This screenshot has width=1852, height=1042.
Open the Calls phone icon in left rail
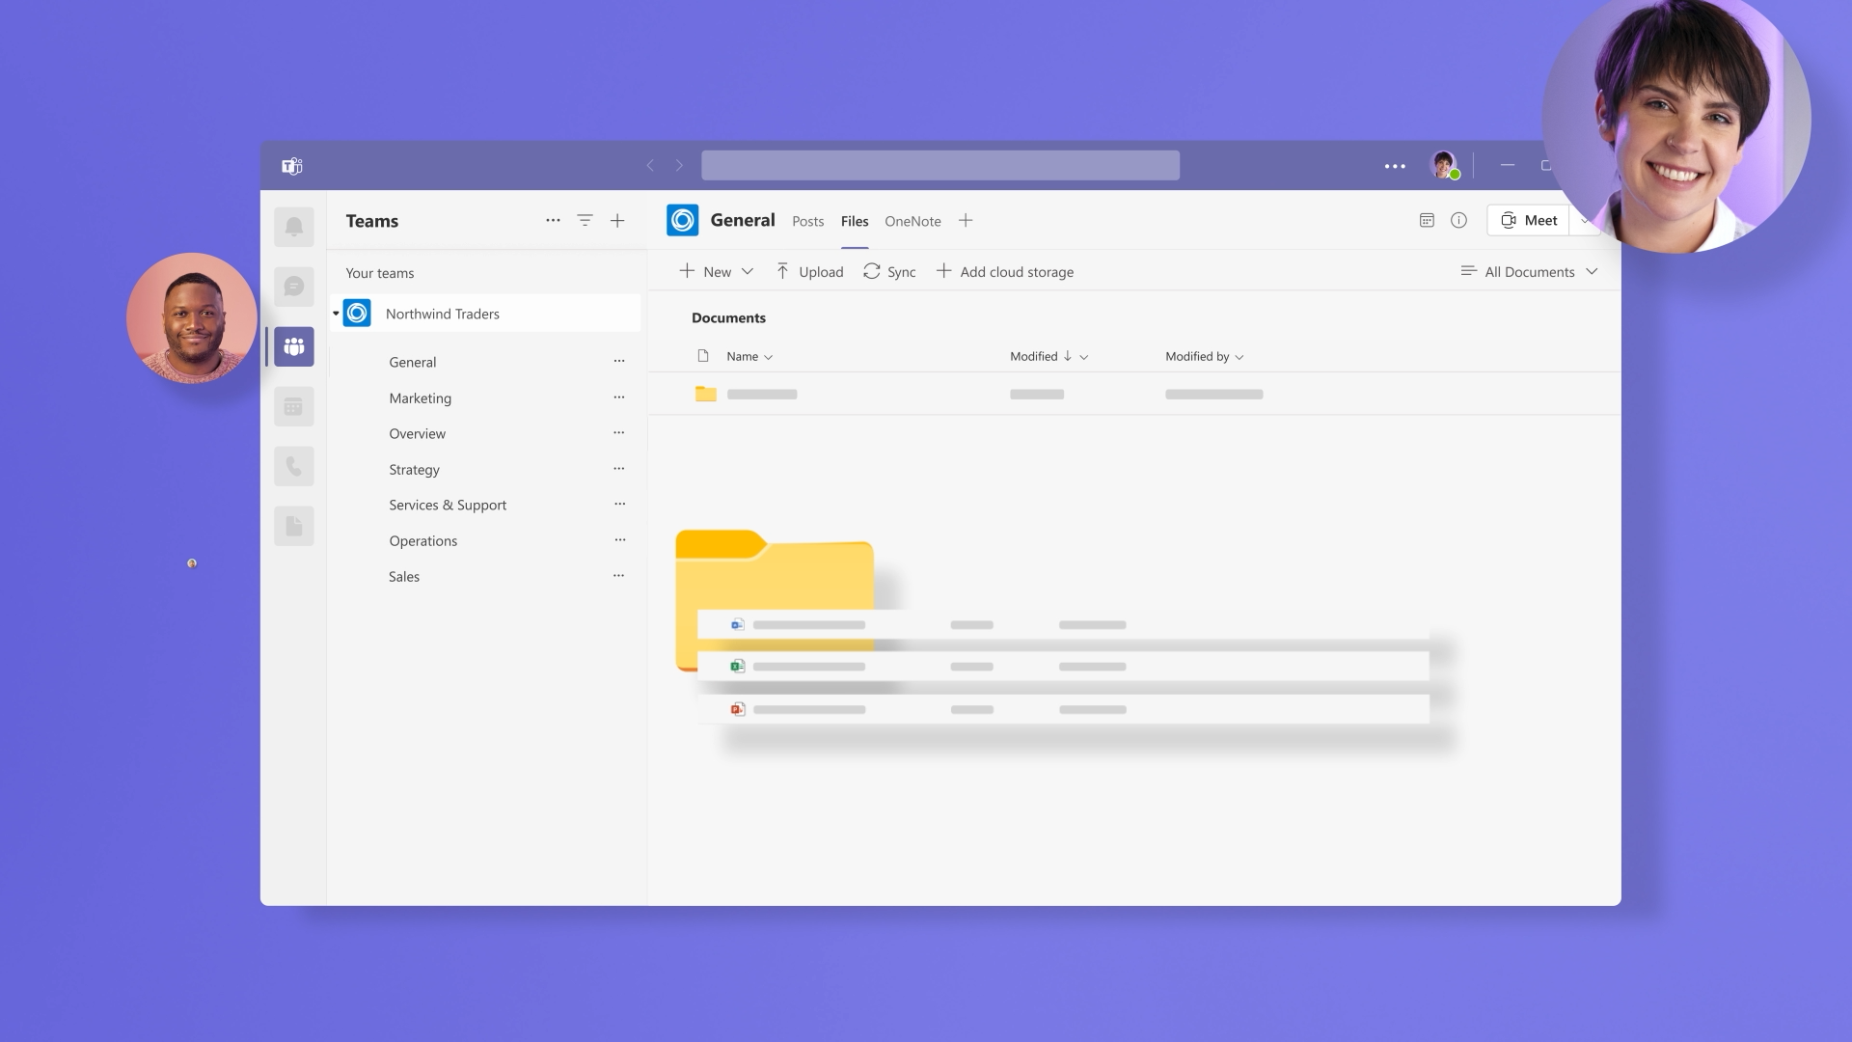pos(294,466)
